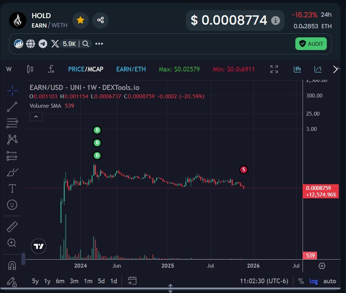The width and height of the screenshot is (346, 293).
Task: Click the Volume SMA indicator label
Action: [46, 106]
